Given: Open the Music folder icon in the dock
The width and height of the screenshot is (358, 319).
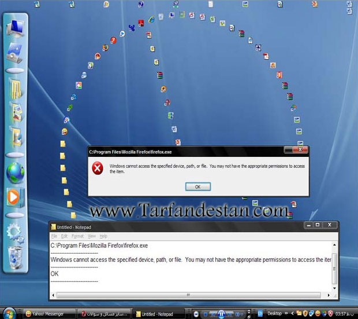Looking at the screenshot, I should click(16, 137).
